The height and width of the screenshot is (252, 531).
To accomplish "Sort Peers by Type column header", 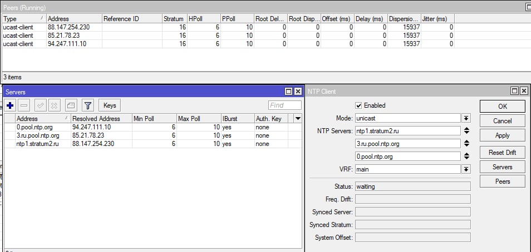I will pyautogui.click(x=24, y=19).
